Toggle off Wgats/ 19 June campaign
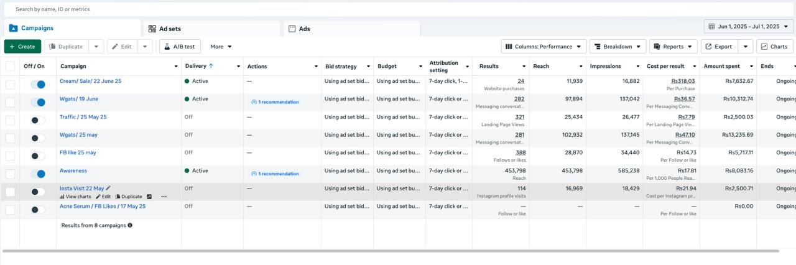This screenshot has height=265, width=796. click(38, 103)
